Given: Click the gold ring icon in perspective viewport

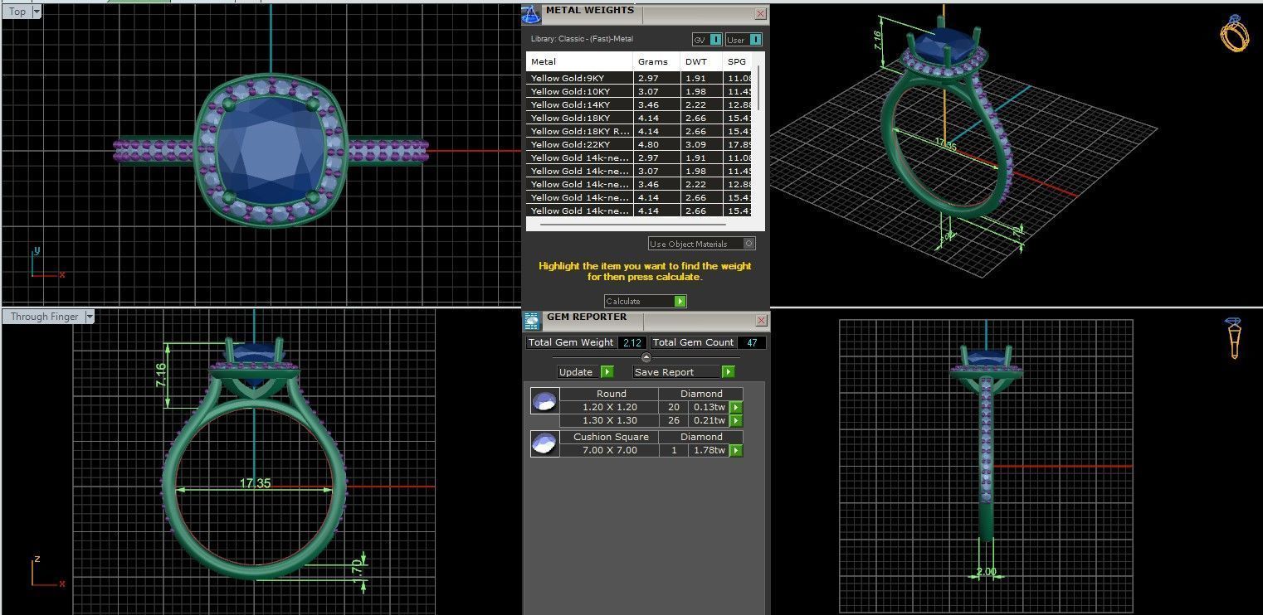Looking at the screenshot, I should (1234, 33).
